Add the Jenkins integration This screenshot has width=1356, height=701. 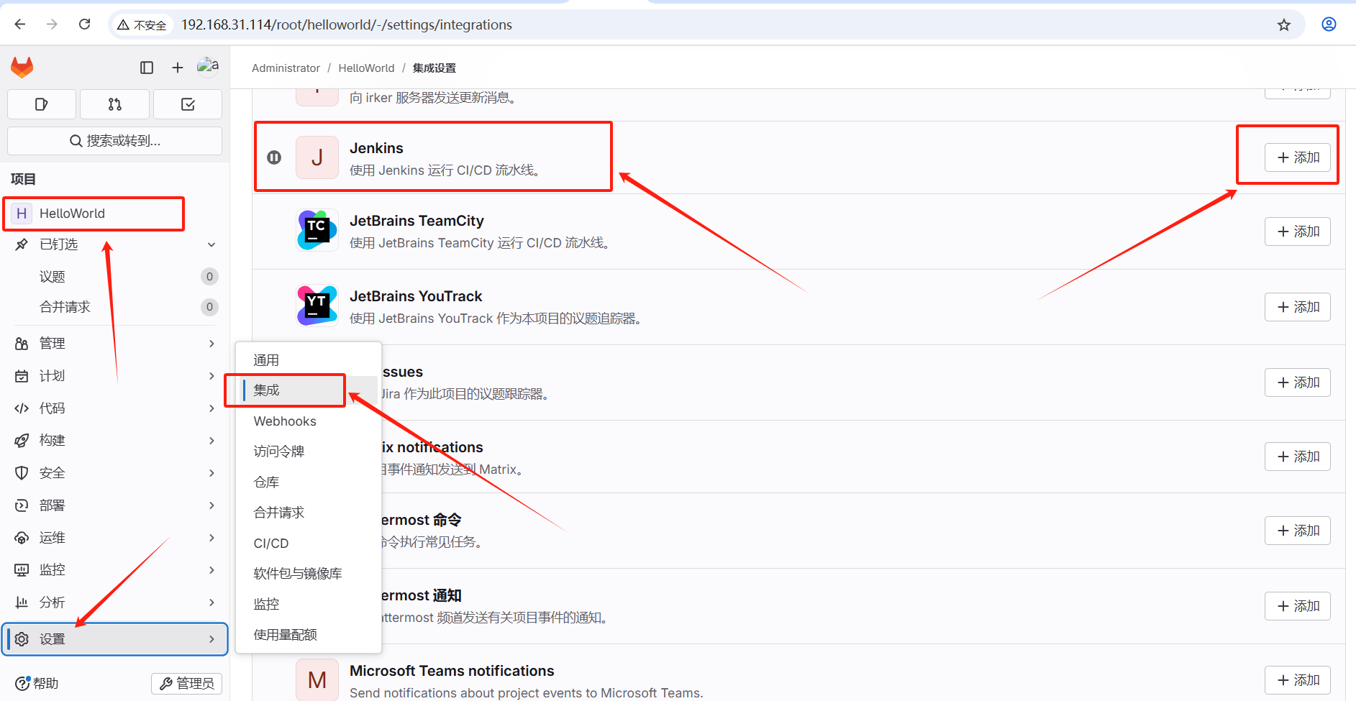coord(1298,157)
